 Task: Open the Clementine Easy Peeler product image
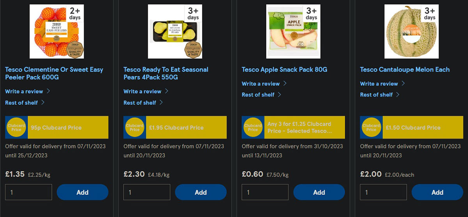pos(57,32)
